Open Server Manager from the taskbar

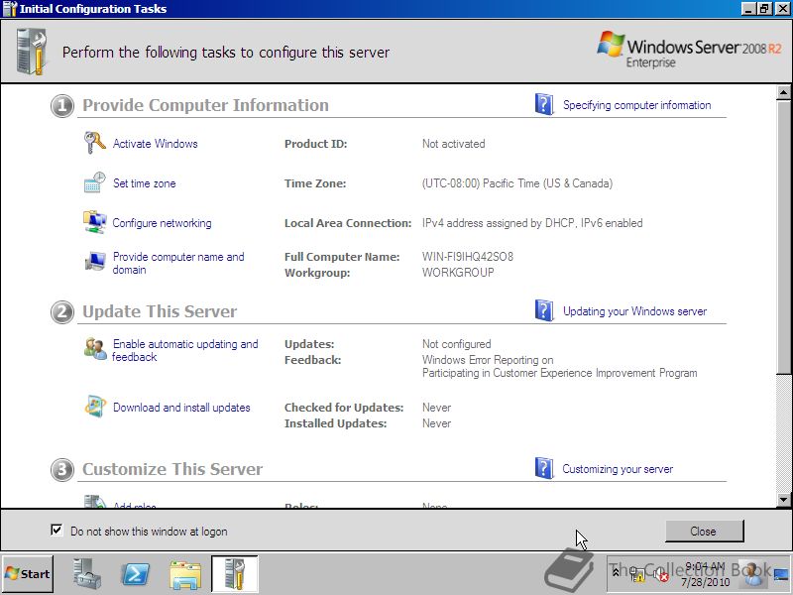coord(86,574)
